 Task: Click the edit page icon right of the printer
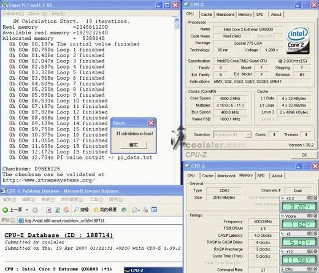(154, 210)
